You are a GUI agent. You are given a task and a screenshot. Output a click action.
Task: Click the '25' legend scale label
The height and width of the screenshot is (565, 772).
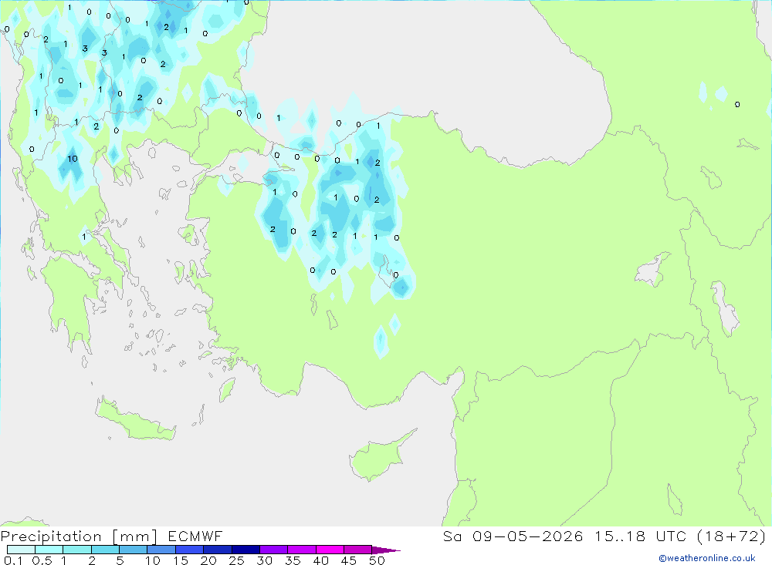click(236, 560)
